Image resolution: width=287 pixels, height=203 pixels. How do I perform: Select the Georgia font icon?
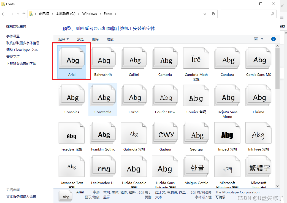tap(196, 133)
